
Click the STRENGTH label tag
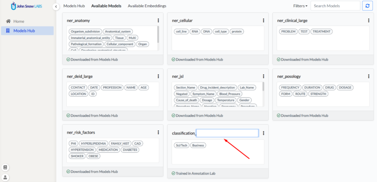318,94
